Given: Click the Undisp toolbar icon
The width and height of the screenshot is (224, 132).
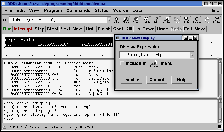Looking at the screenshot, I should (x=217, y=20).
